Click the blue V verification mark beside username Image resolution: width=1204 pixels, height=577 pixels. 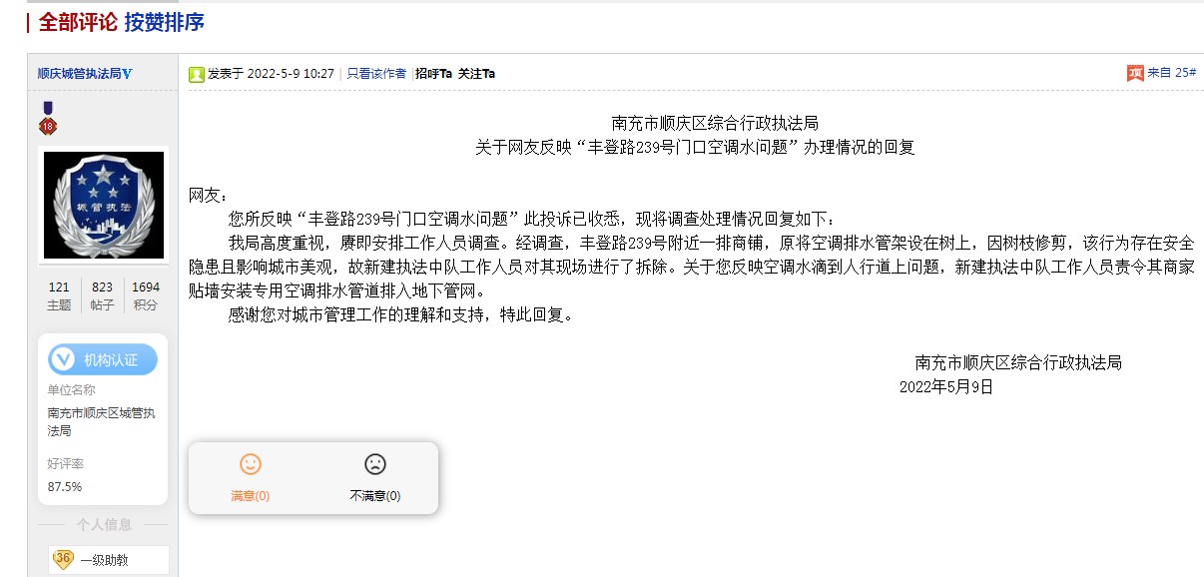point(128,74)
